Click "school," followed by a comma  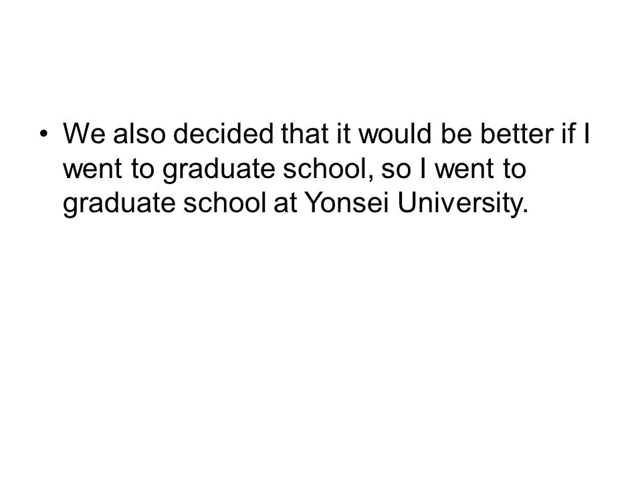point(328,168)
